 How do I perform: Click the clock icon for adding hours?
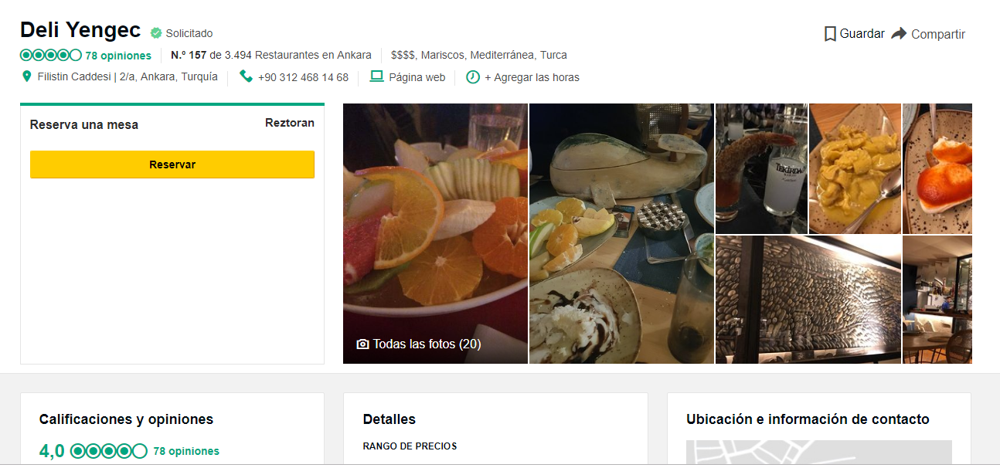(473, 77)
